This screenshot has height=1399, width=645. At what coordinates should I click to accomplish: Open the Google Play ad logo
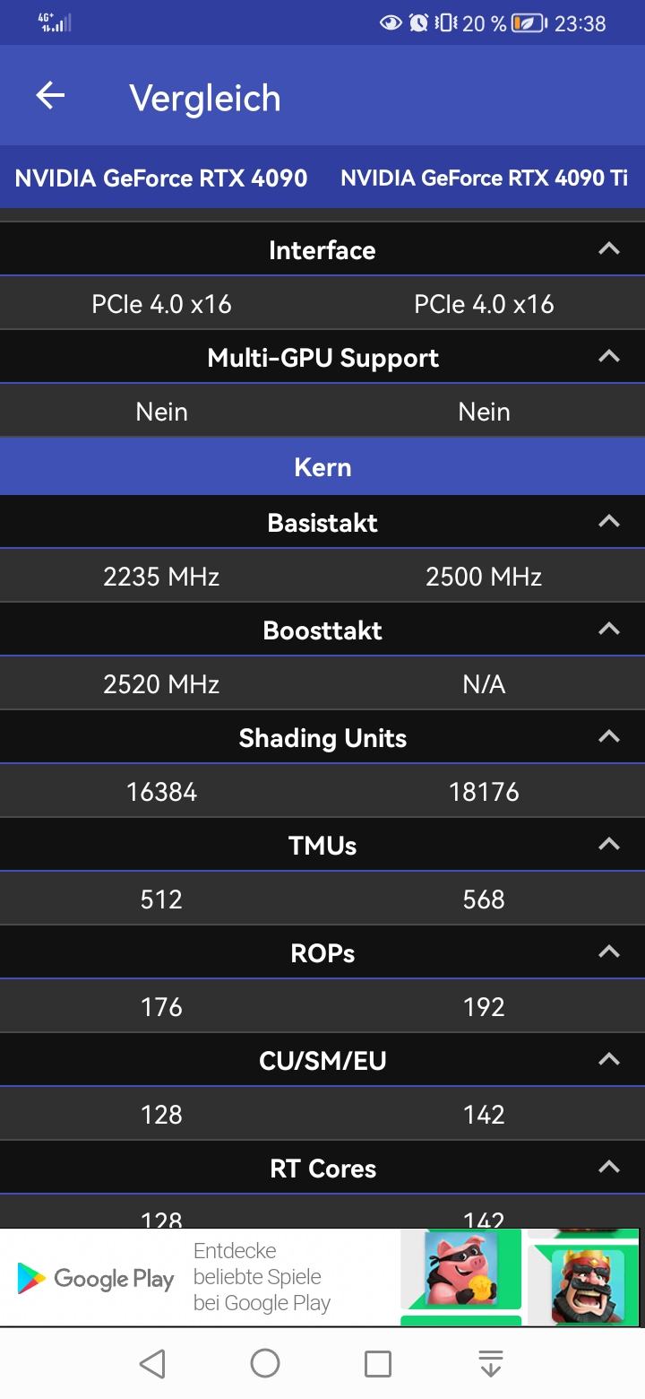click(96, 1278)
